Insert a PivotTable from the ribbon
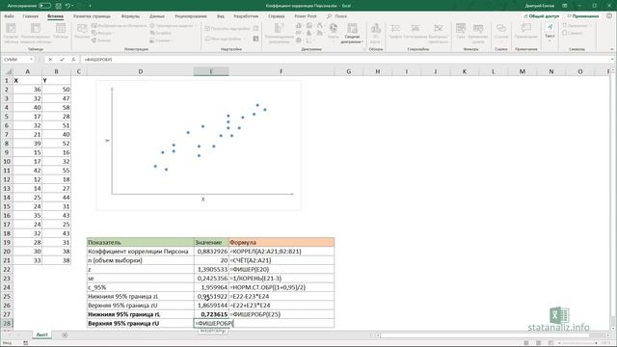This screenshot has width=617, height=347. click(11, 33)
